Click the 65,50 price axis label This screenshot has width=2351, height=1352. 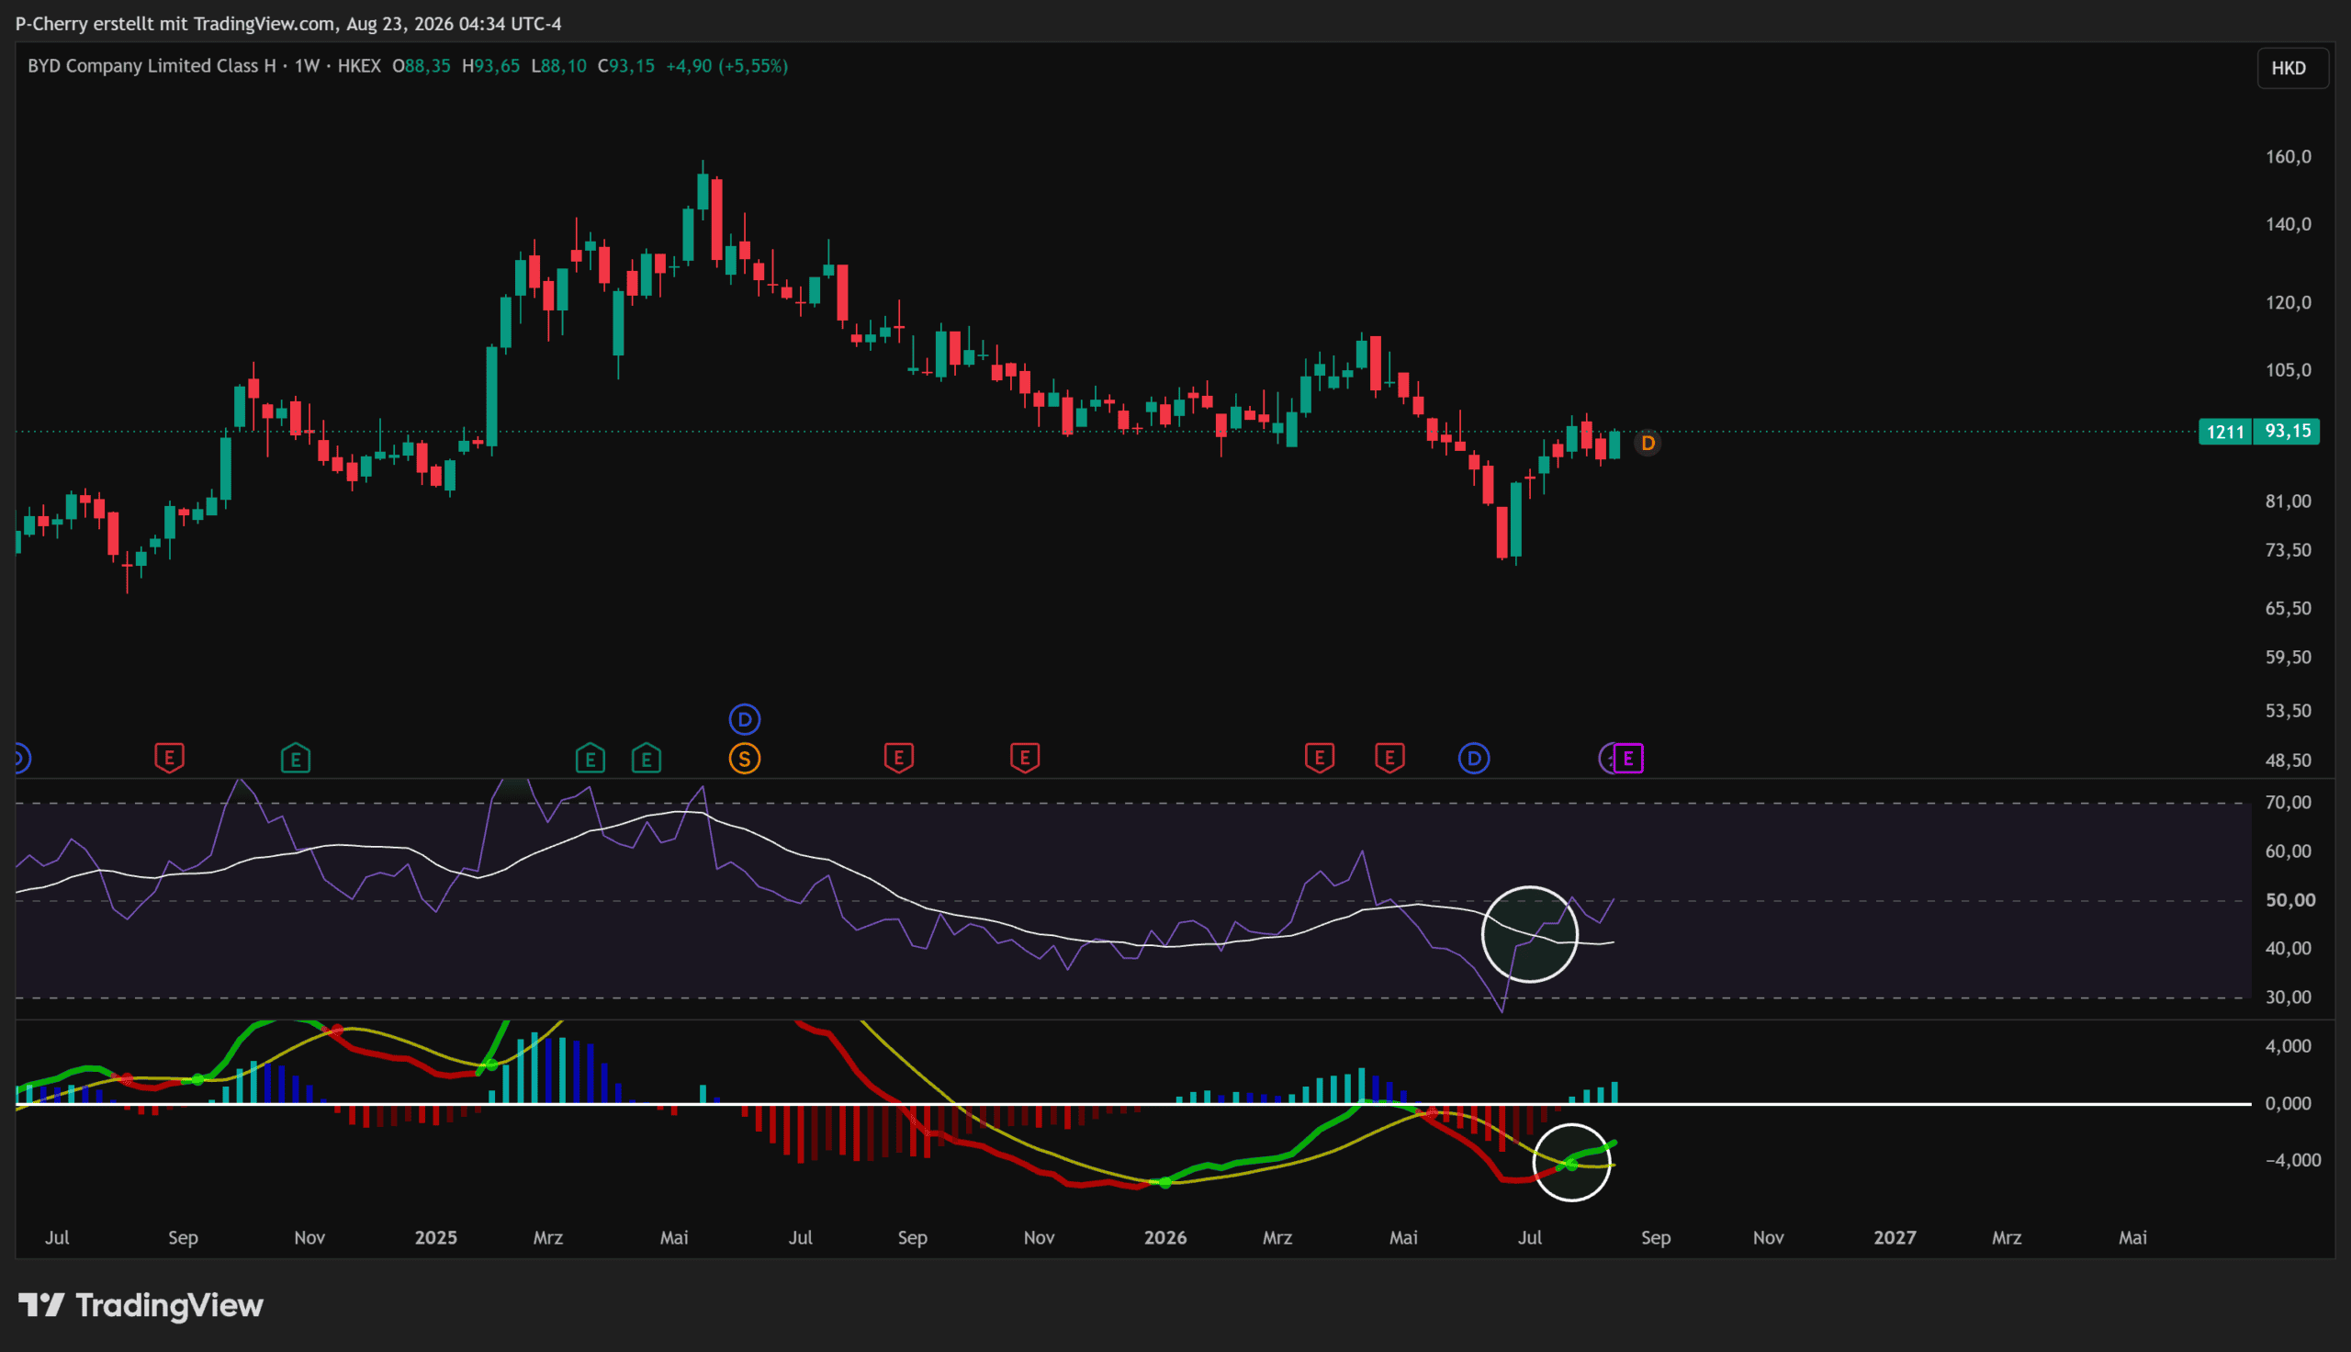tap(2289, 608)
